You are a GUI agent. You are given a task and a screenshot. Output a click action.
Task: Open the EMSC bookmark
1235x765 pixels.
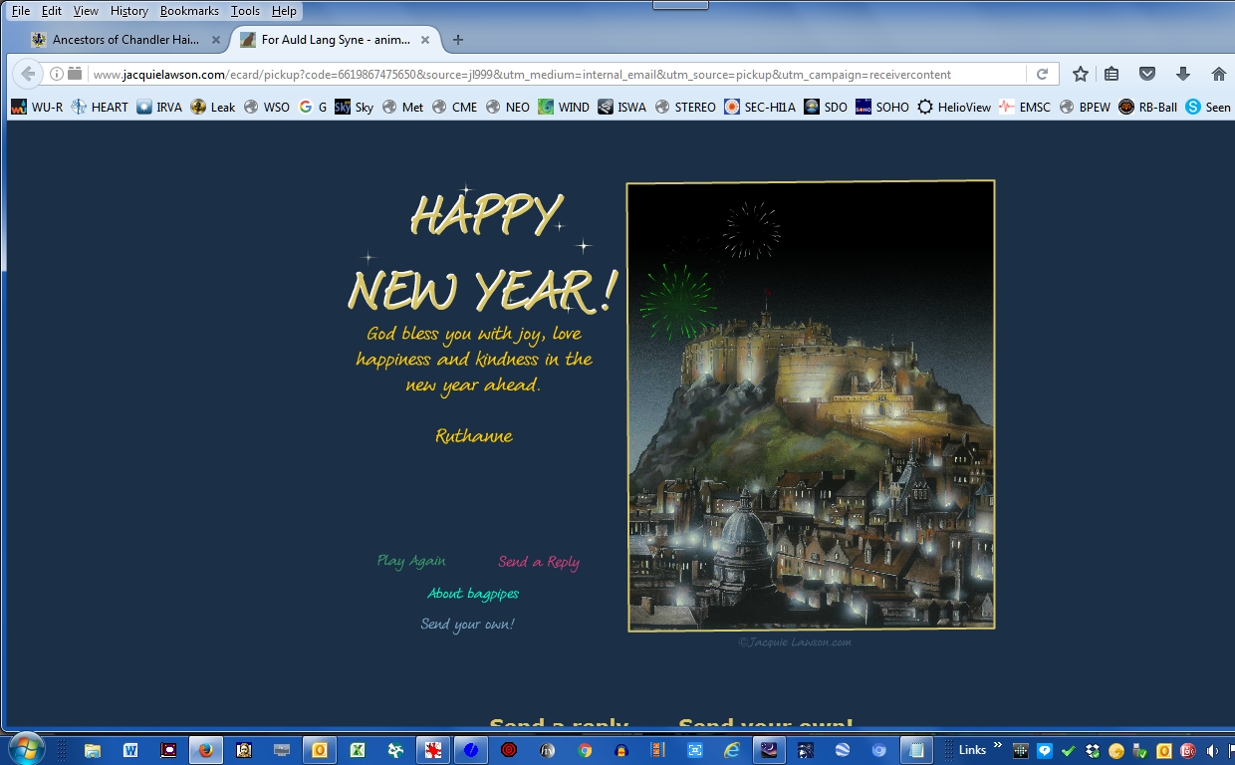point(1025,107)
